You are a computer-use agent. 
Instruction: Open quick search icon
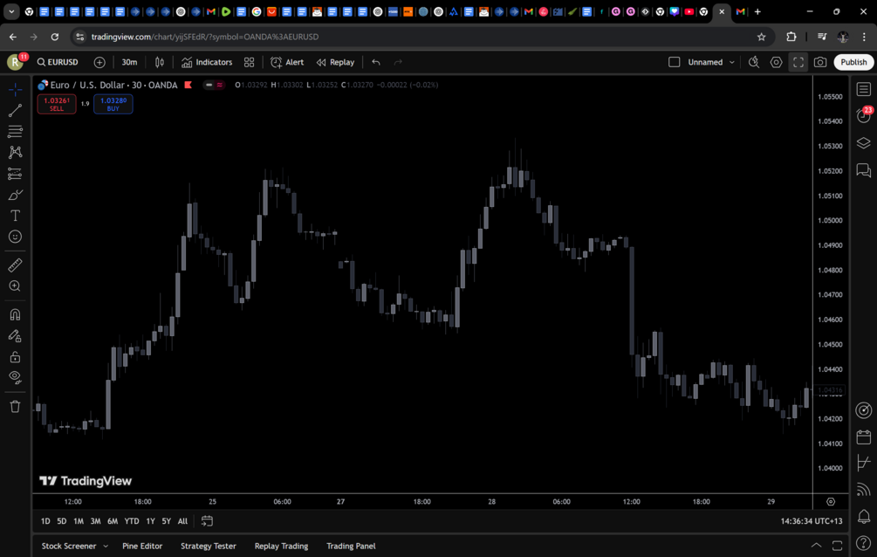[754, 62]
